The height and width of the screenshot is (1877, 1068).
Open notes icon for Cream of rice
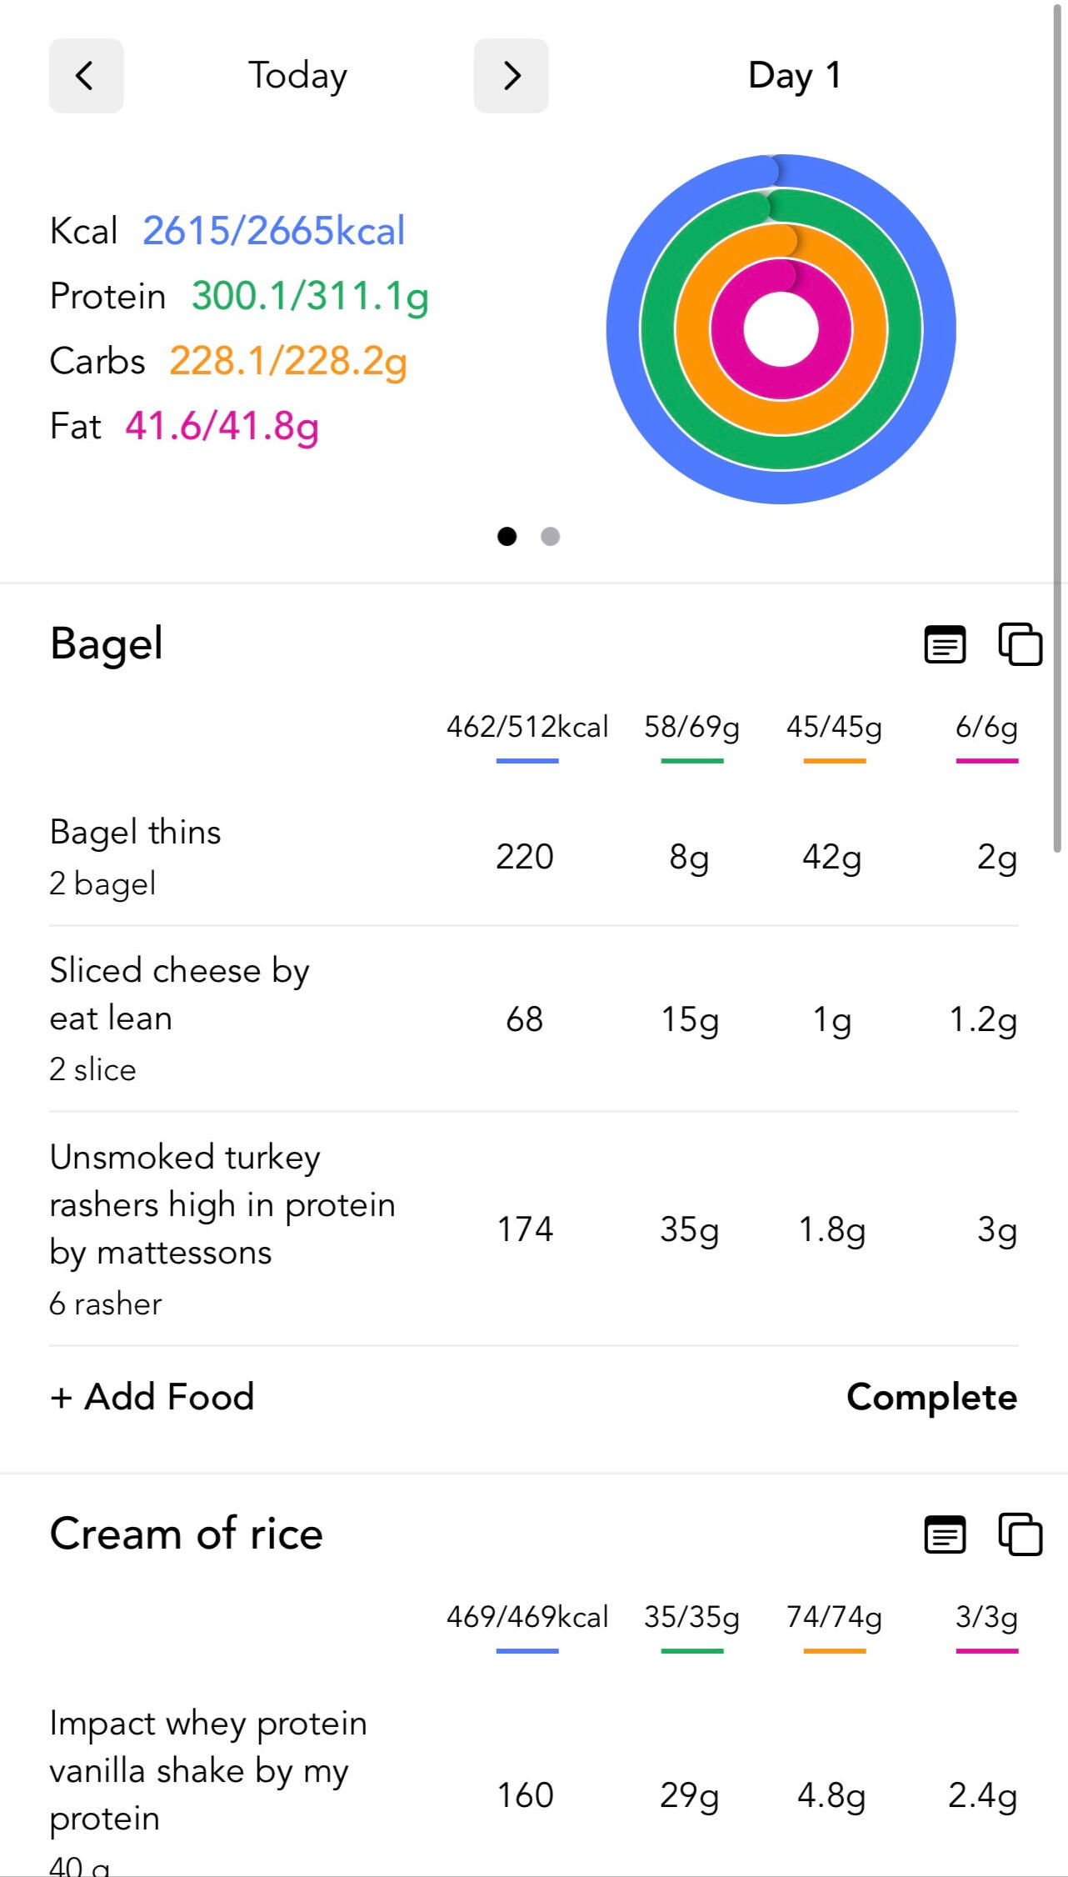(945, 1534)
